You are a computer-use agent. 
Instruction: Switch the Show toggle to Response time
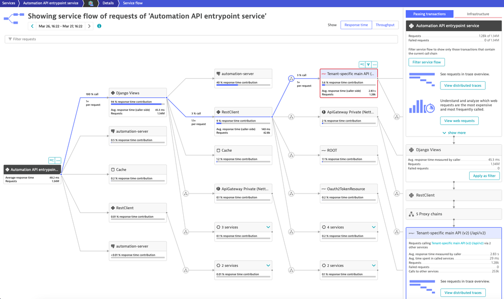point(356,25)
